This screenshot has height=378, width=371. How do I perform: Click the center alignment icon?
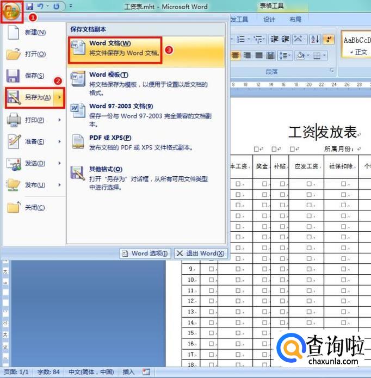236,55
